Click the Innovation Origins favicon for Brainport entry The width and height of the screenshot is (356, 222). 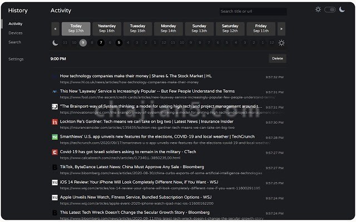55,107
